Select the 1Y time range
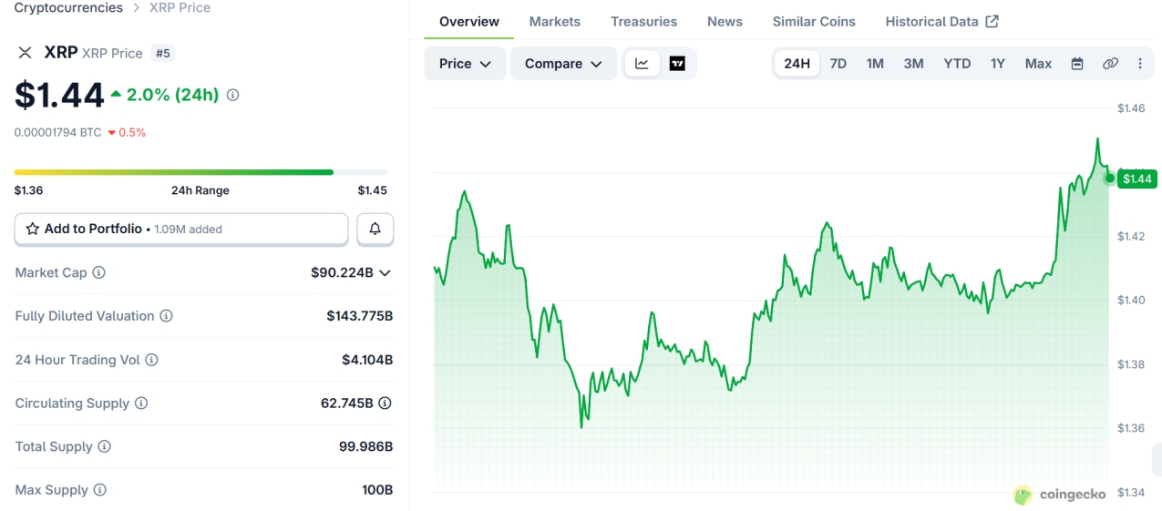 pos(998,64)
